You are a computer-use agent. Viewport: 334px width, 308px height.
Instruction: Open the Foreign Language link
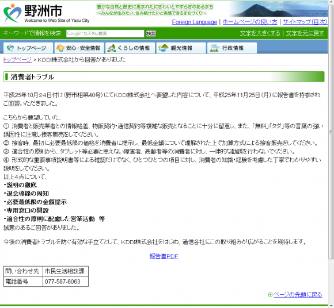[195, 22]
